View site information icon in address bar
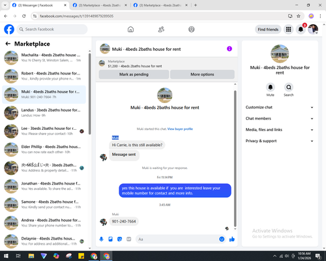The width and height of the screenshot is (326, 261). coord(35,16)
